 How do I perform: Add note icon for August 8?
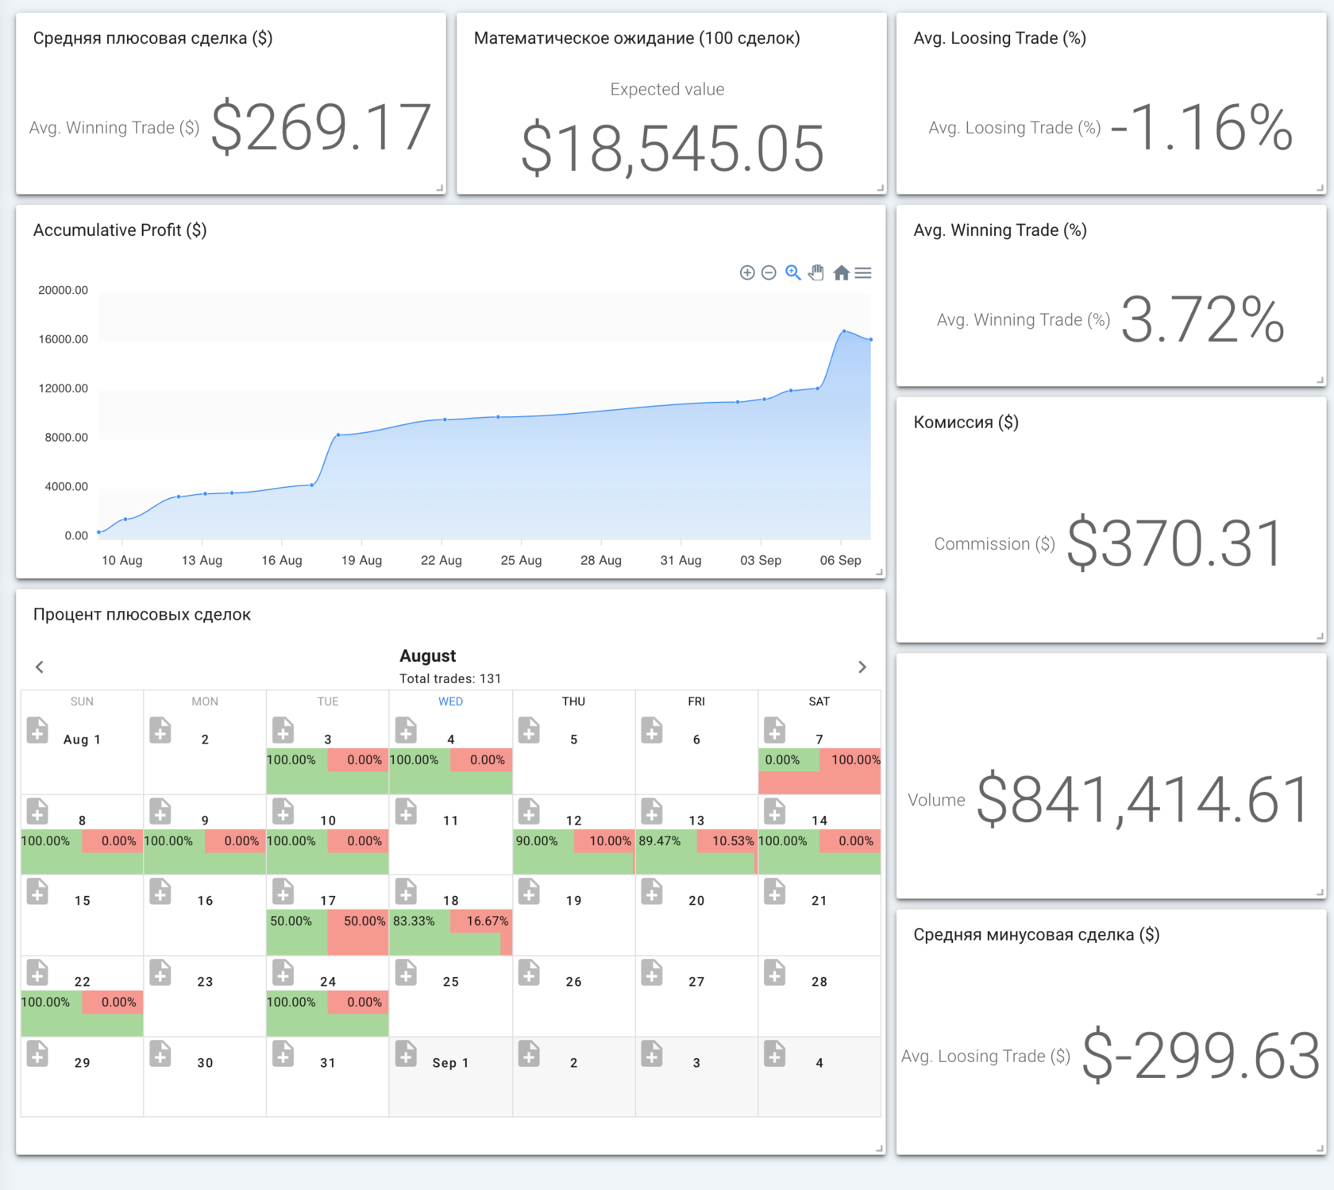pyautogui.click(x=37, y=811)
